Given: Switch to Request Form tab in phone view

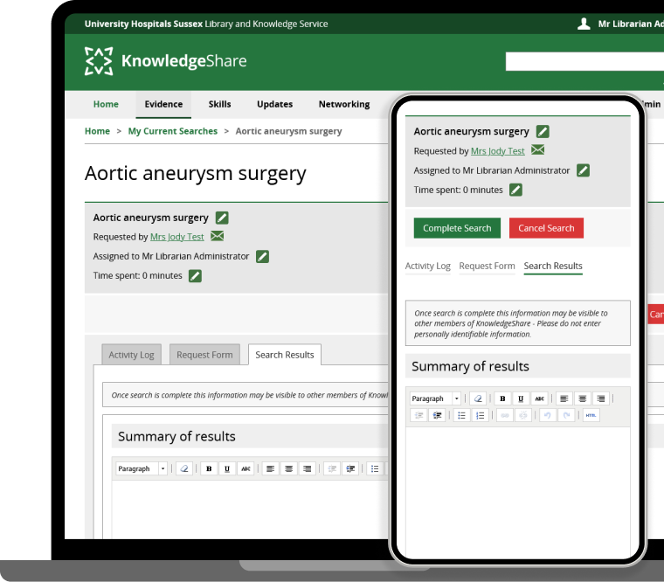Looking at the screenshot, I should click(x=487, y=266).
